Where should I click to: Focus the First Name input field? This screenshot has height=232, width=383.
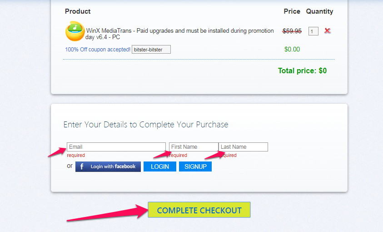coord(194,147)
